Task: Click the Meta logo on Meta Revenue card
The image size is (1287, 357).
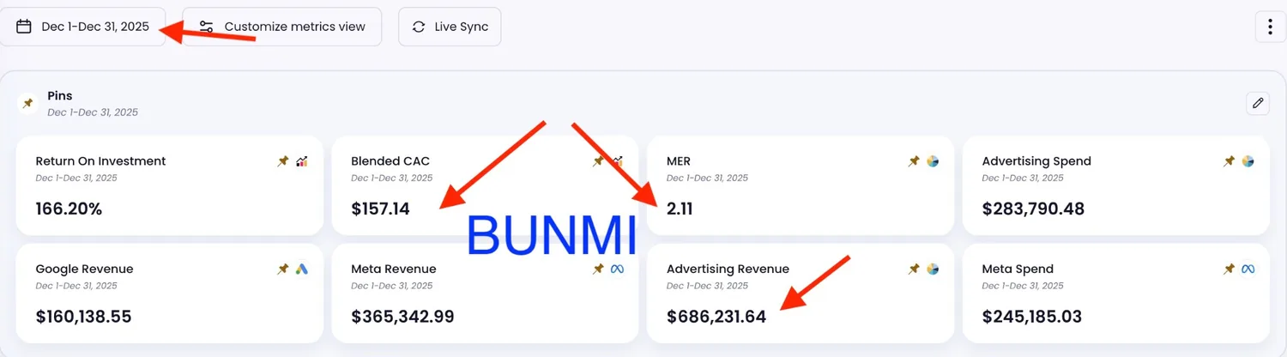Action: [618, 269]
